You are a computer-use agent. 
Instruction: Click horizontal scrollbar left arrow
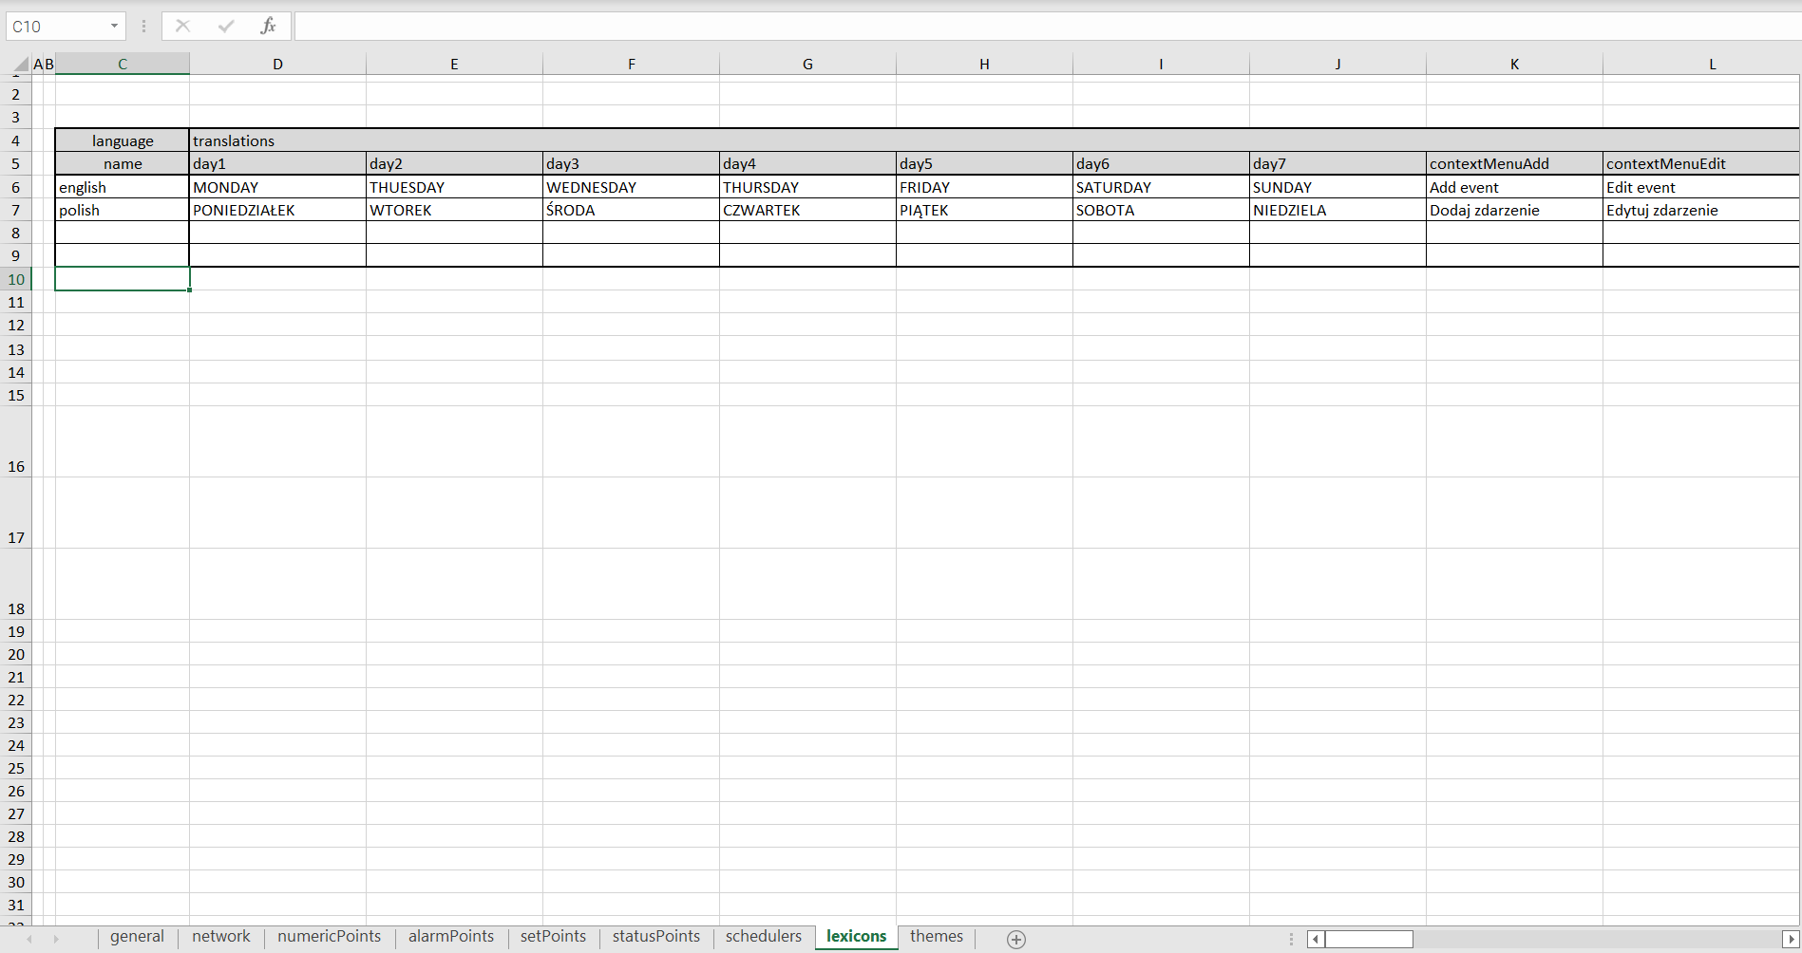point(1316,939)
